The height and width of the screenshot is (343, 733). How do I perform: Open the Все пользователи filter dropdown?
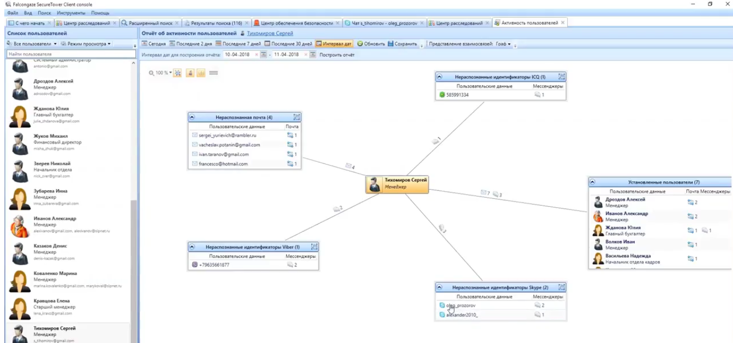point(32,44)
